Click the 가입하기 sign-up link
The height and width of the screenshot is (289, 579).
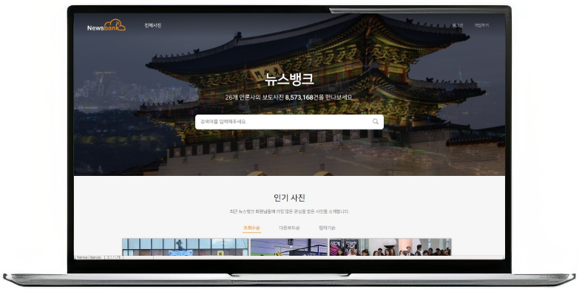coord(481,25)
